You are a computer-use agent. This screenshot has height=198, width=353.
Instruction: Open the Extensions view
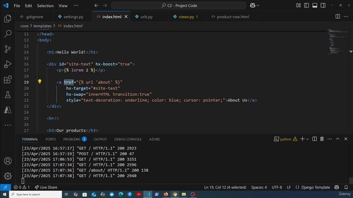point(8,79)
